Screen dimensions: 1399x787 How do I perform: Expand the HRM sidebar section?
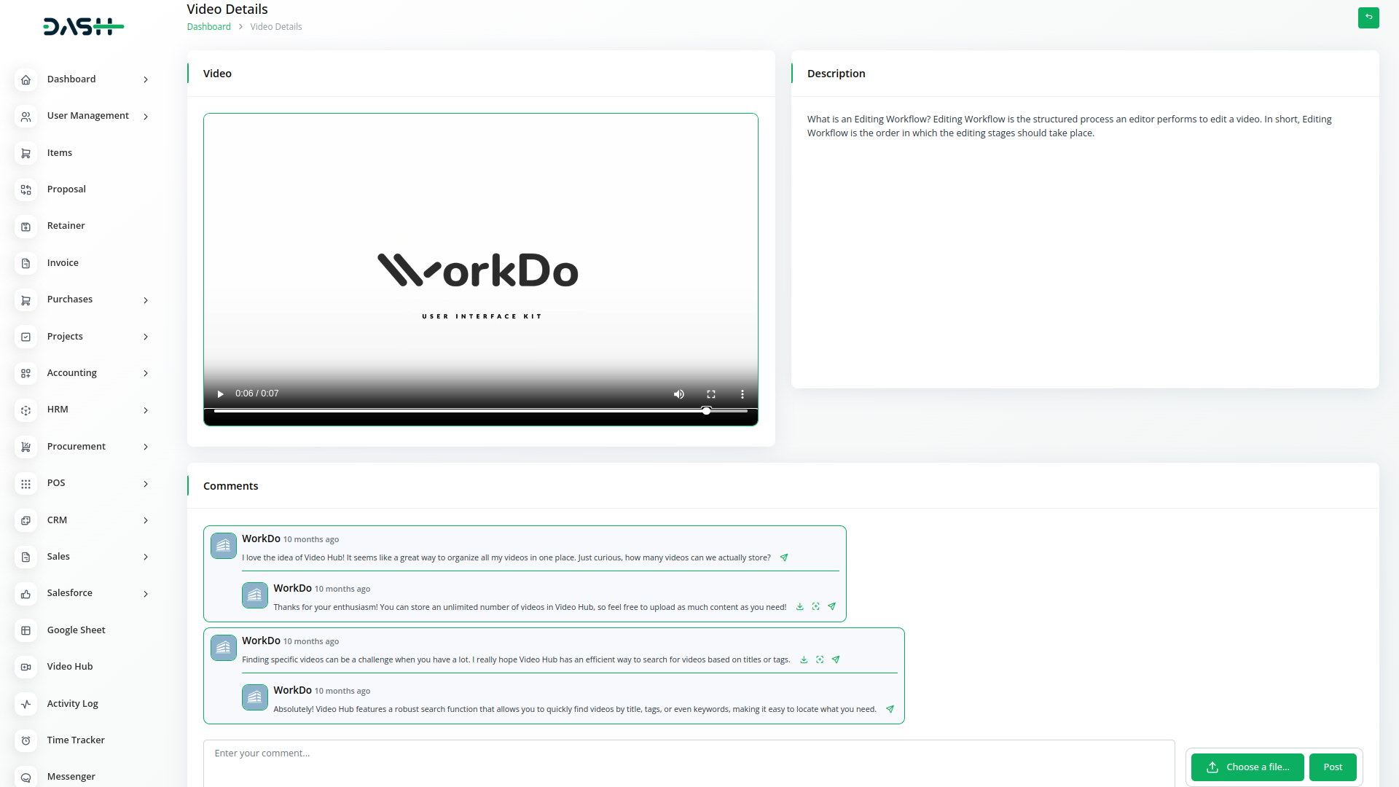tap(146, 410)
